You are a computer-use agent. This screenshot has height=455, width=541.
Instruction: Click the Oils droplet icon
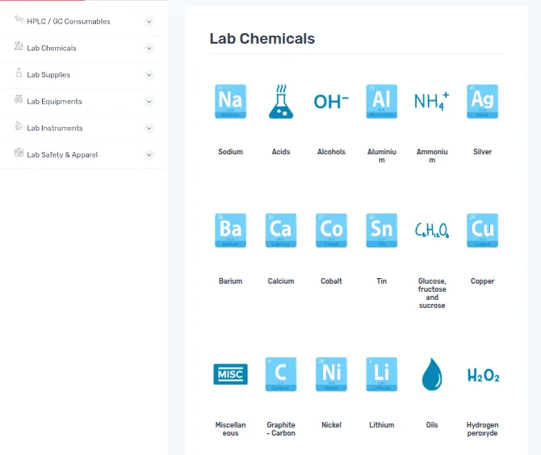click(432, 374)
